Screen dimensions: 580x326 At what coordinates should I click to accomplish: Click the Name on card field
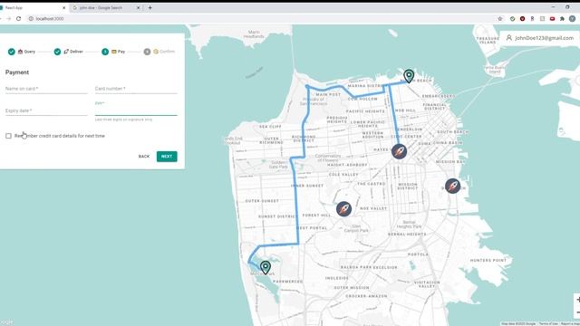point(46,89)
